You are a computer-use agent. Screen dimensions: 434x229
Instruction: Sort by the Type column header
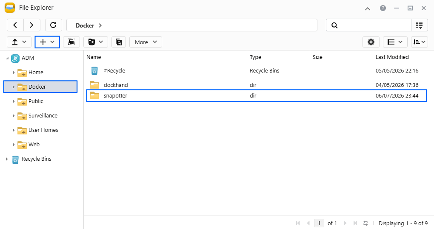(x=278, y=57)
